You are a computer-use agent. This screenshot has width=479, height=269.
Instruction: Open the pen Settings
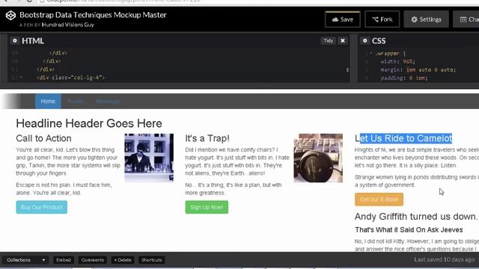coord(426,19)
